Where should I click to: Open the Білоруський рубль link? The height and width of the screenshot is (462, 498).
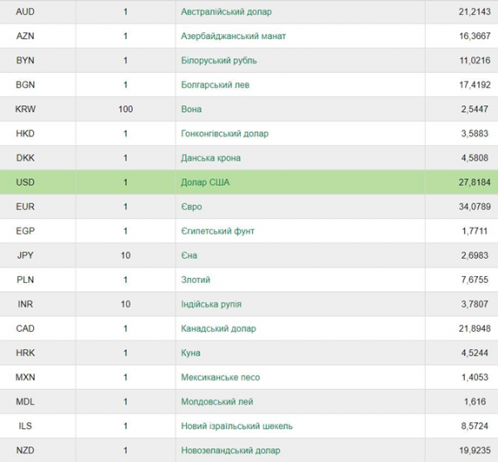click(219, 61)
